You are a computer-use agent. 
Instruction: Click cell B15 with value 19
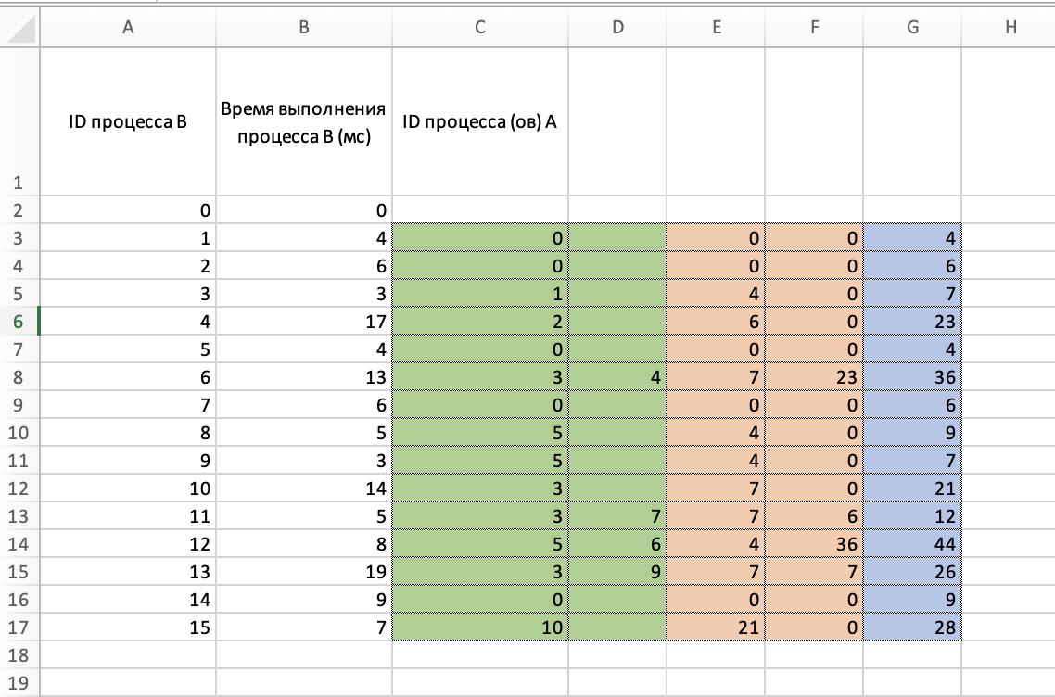click(x=304, y=572)
